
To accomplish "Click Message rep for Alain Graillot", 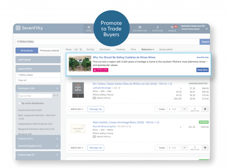I will click(x=96, y=148).
